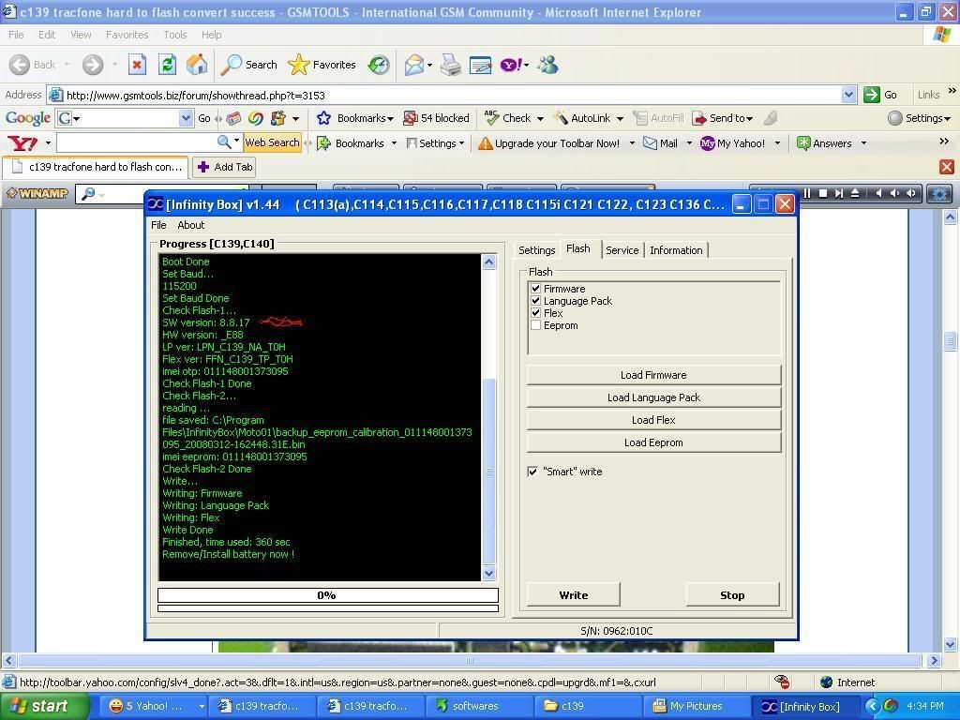Image resolution: width=960 pixels, height=720 pixels.
Task: Open the address bar dropdown arrow
Action: click(848, 95)
